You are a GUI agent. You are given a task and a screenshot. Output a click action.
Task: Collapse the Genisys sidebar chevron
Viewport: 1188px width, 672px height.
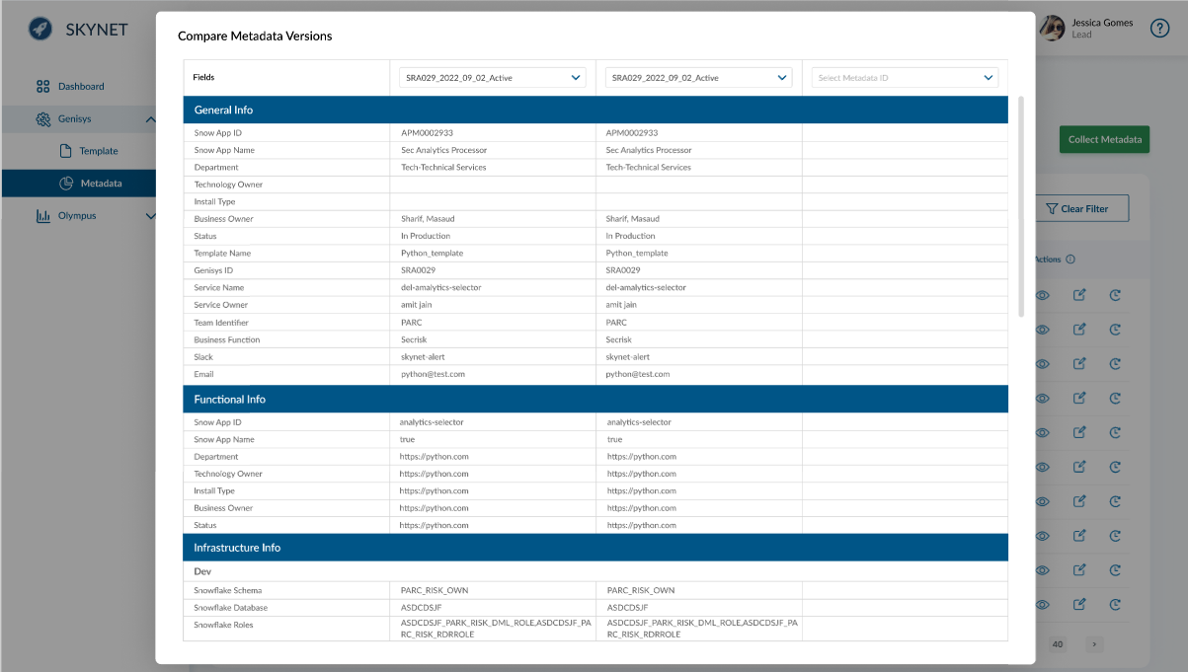(x=151, y=119)
